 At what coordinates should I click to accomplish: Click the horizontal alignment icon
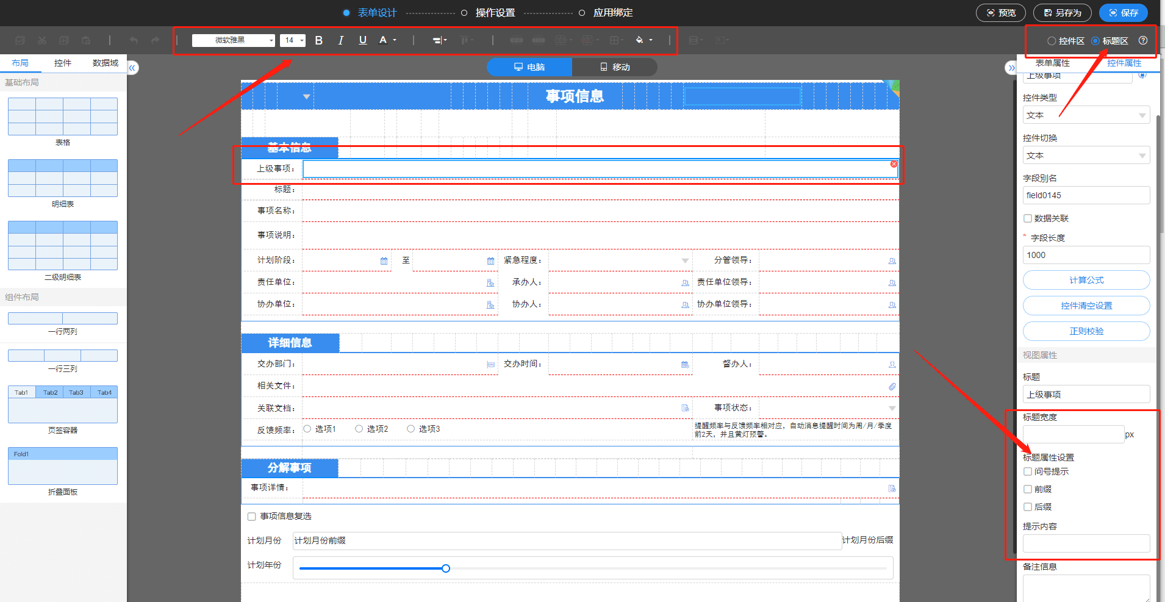[x=437, y=40]
